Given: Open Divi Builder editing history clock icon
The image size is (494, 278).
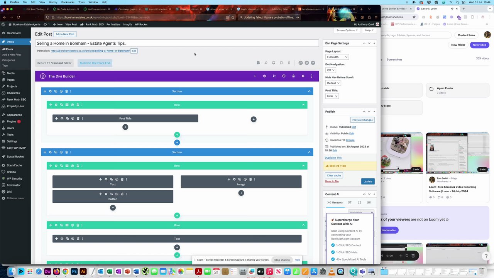Looking at the screenshot, I should pyautogui.click(x=284, y=76).
